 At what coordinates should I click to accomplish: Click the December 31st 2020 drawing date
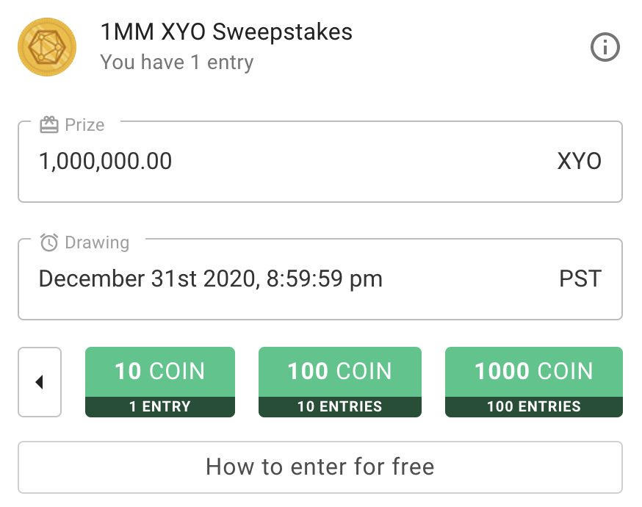[211, 279]
